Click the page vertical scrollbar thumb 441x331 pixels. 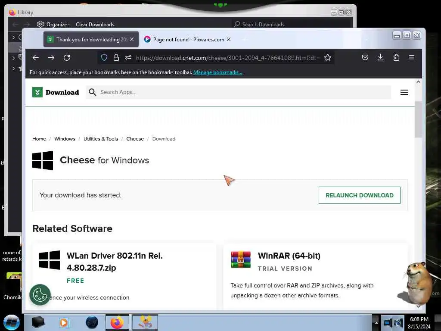click(x=418, y=120)
